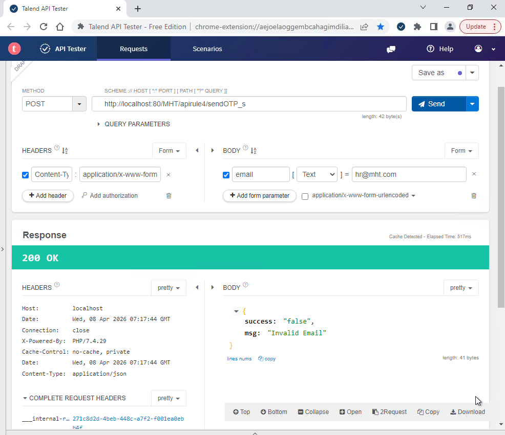Open the Send button options arrow
Image resolution: width=505 pixels, height=435 pixels.
coord(472,104)
